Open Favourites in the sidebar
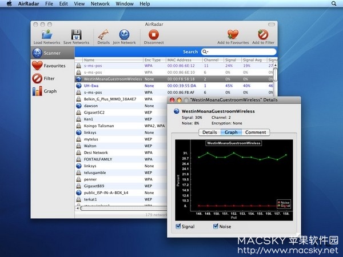The image size is (343, 257). point(53,66)
